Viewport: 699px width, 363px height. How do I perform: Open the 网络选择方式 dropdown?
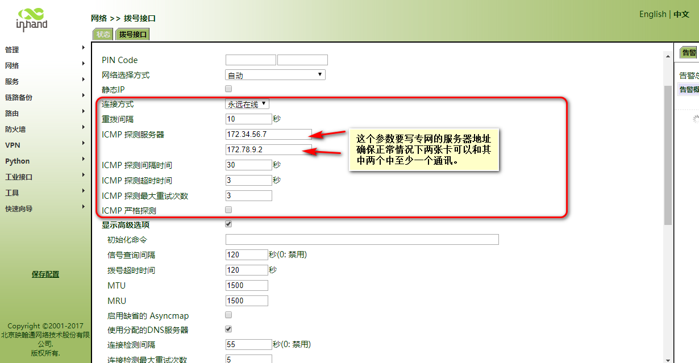[275, 75]
